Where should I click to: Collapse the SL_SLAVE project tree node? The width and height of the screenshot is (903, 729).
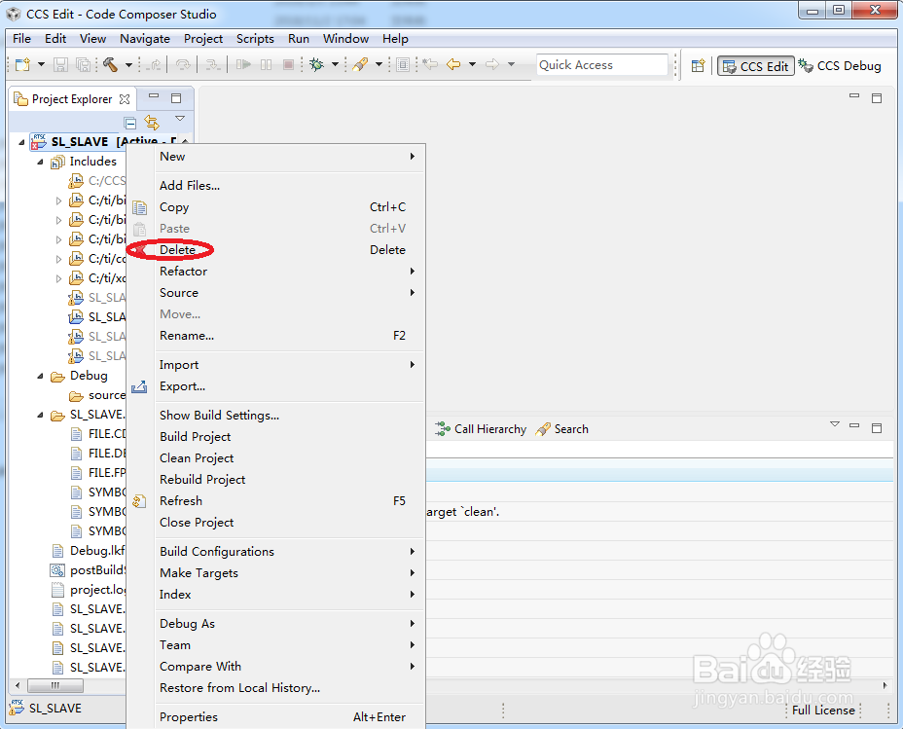[x=21, y=142]
